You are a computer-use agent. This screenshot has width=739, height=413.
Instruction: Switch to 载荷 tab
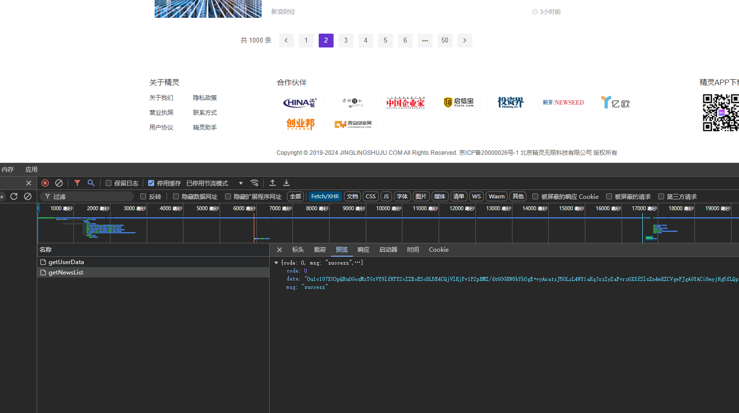pos(320,250)
